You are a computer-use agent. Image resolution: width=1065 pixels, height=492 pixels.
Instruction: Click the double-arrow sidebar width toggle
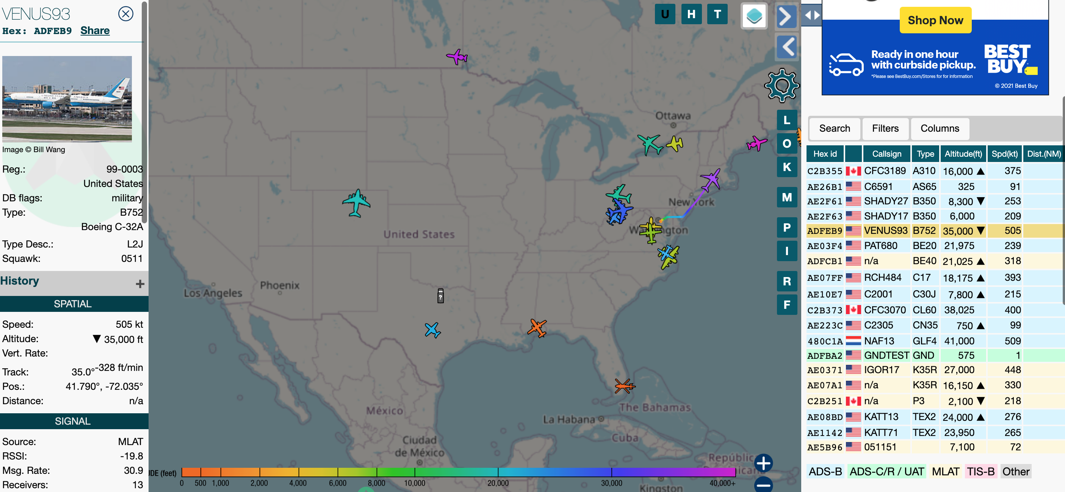812,15
